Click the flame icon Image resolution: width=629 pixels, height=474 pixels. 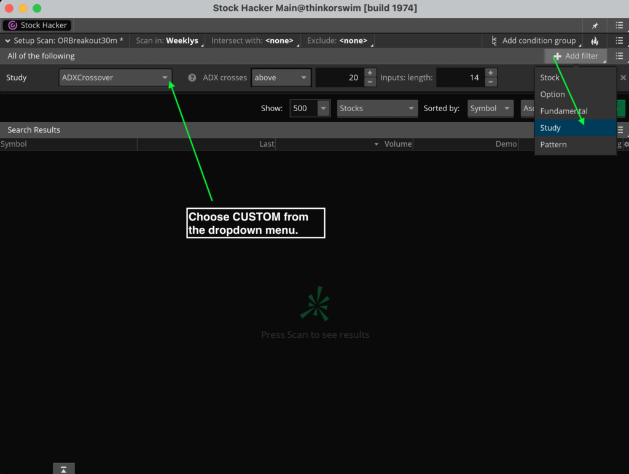coord(595,41)
